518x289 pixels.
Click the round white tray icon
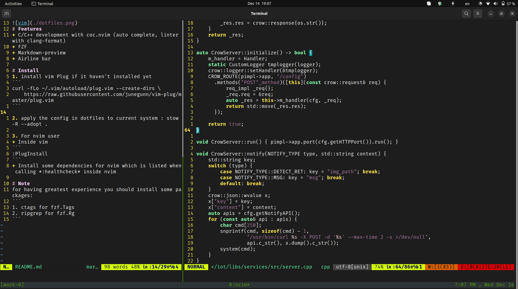(429, 4)
